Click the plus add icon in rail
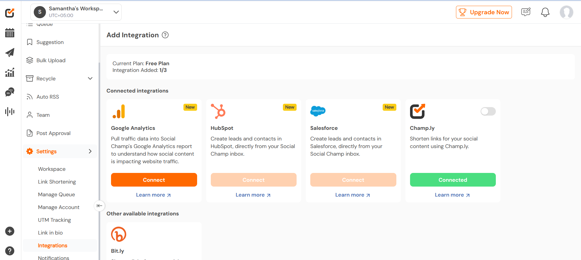The image size is (581, 260). [x=10, y=231]
